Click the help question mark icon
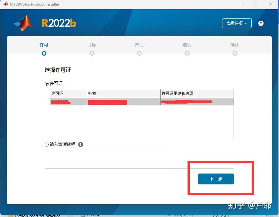Screen dimensions: 279x217 (x=261, y=23)
